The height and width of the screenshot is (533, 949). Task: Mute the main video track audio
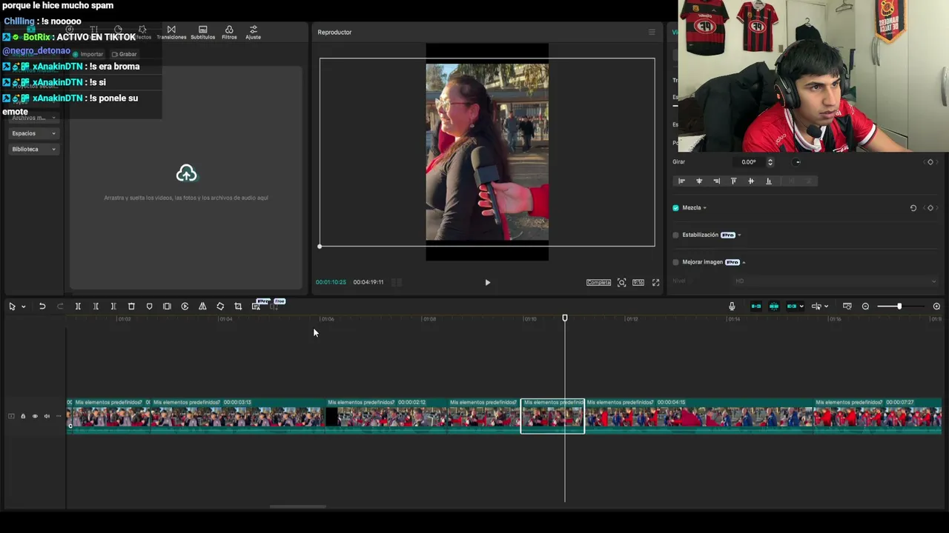47,416
